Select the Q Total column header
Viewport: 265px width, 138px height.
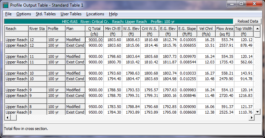[x=94, y=29]
